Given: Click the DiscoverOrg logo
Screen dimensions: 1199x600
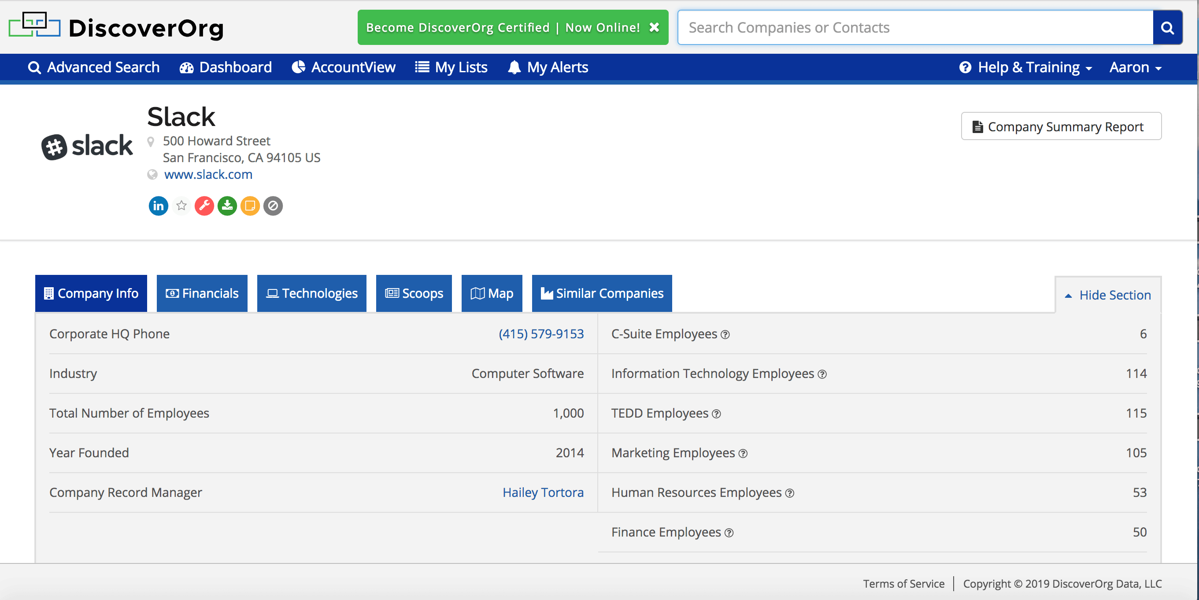Looking at the screenshot, I should (x=116, y=27).
